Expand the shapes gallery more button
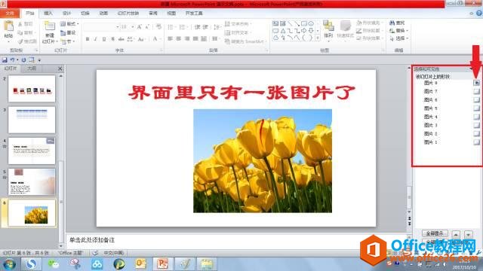Screen dimensions: 483x271 (x=318, y=38)
